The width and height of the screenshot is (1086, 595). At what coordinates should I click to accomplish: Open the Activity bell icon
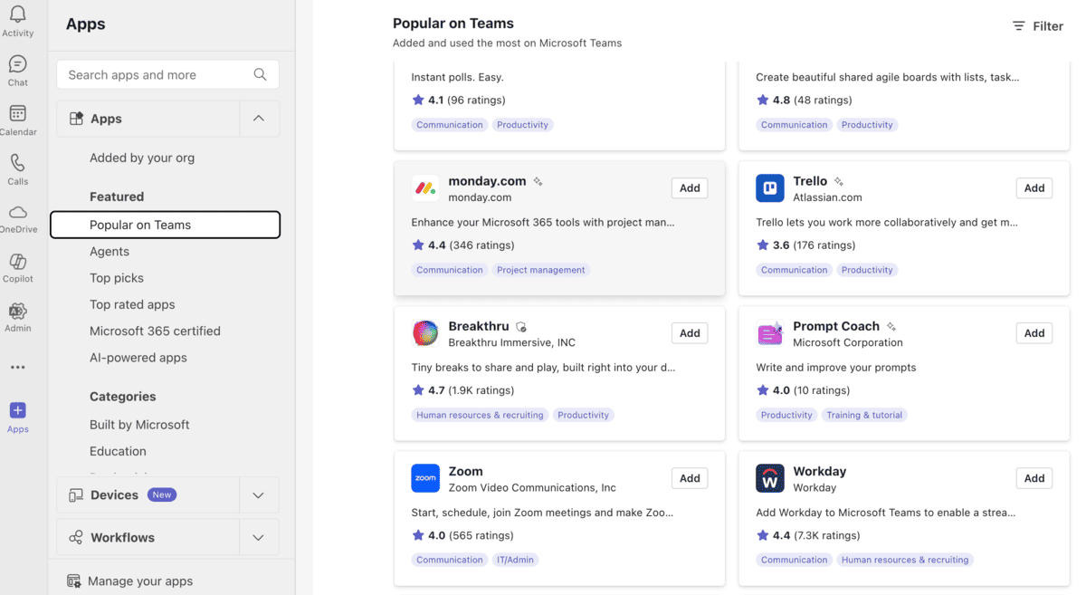tap(17, 14)
